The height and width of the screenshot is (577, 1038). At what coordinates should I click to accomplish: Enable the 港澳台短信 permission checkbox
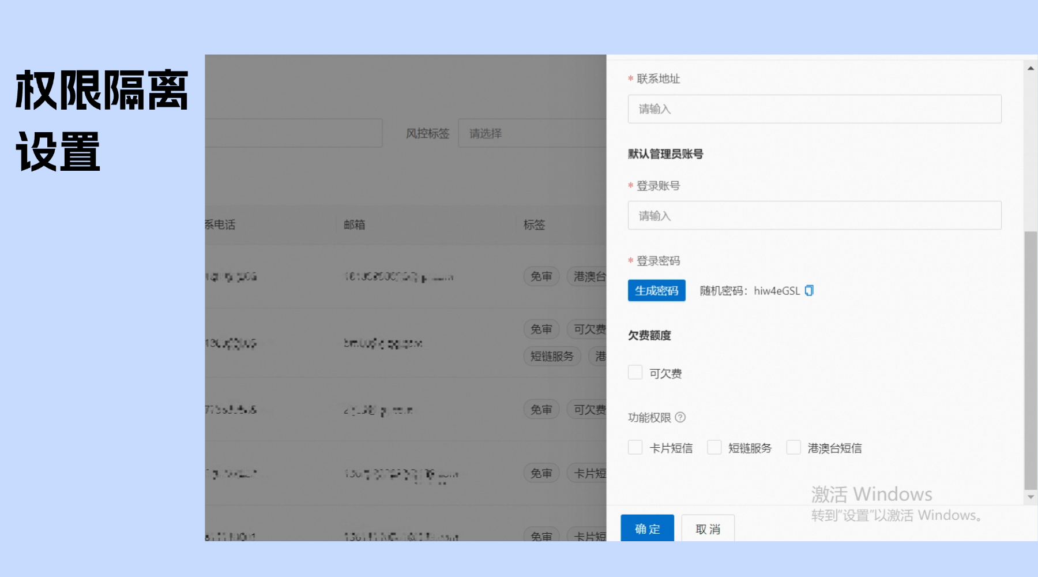click(x=793, y=448)
